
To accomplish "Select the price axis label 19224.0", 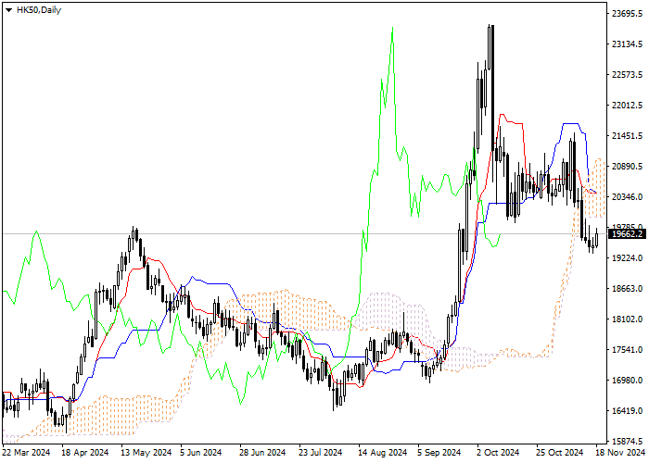I will click(627, 258).
